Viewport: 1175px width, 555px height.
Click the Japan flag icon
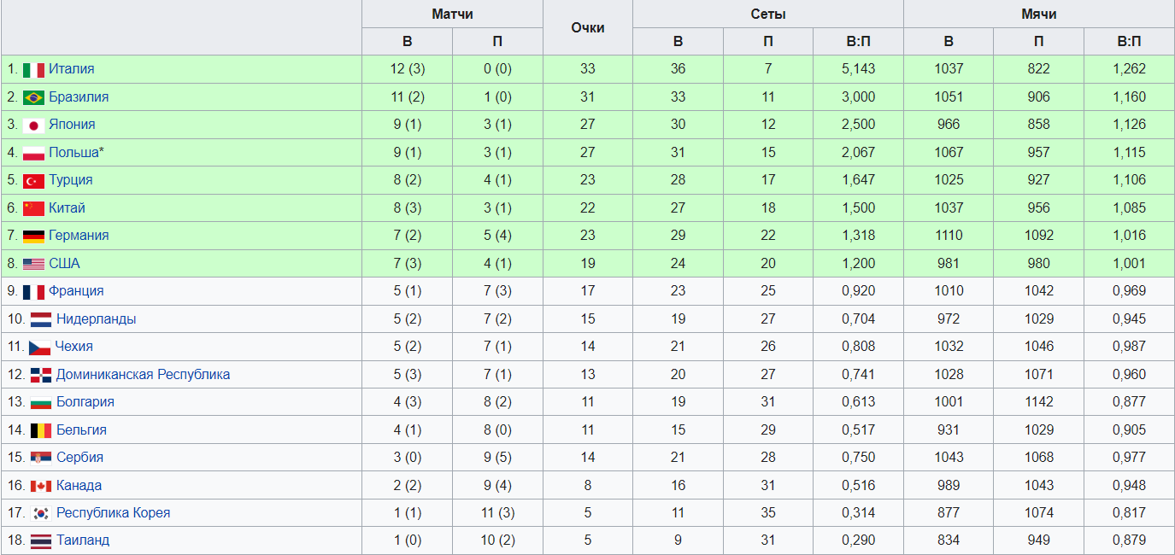pos(33,126)
